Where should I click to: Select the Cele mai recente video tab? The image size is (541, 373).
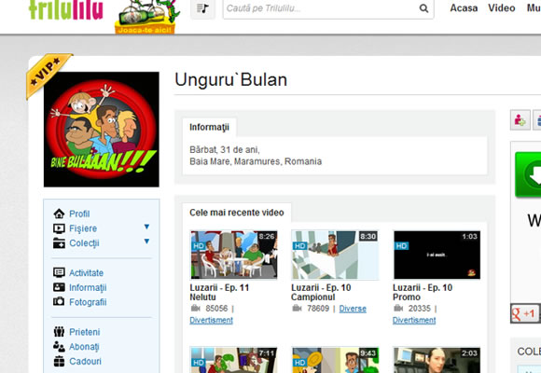tap(237, 213)
